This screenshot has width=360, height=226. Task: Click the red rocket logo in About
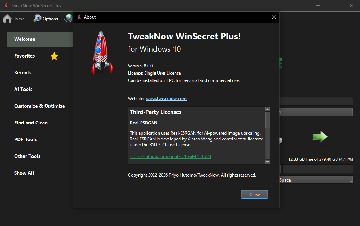coord(102,52)
